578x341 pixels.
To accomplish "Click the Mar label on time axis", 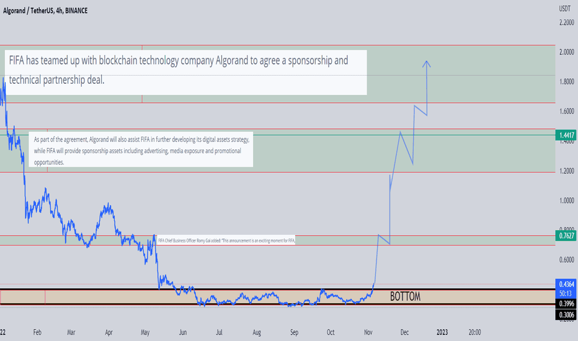I will pos(71,332).
